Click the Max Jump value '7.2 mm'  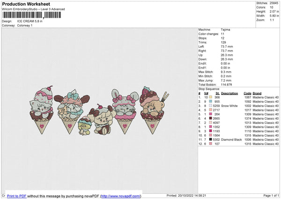click(x=226, y=80)
